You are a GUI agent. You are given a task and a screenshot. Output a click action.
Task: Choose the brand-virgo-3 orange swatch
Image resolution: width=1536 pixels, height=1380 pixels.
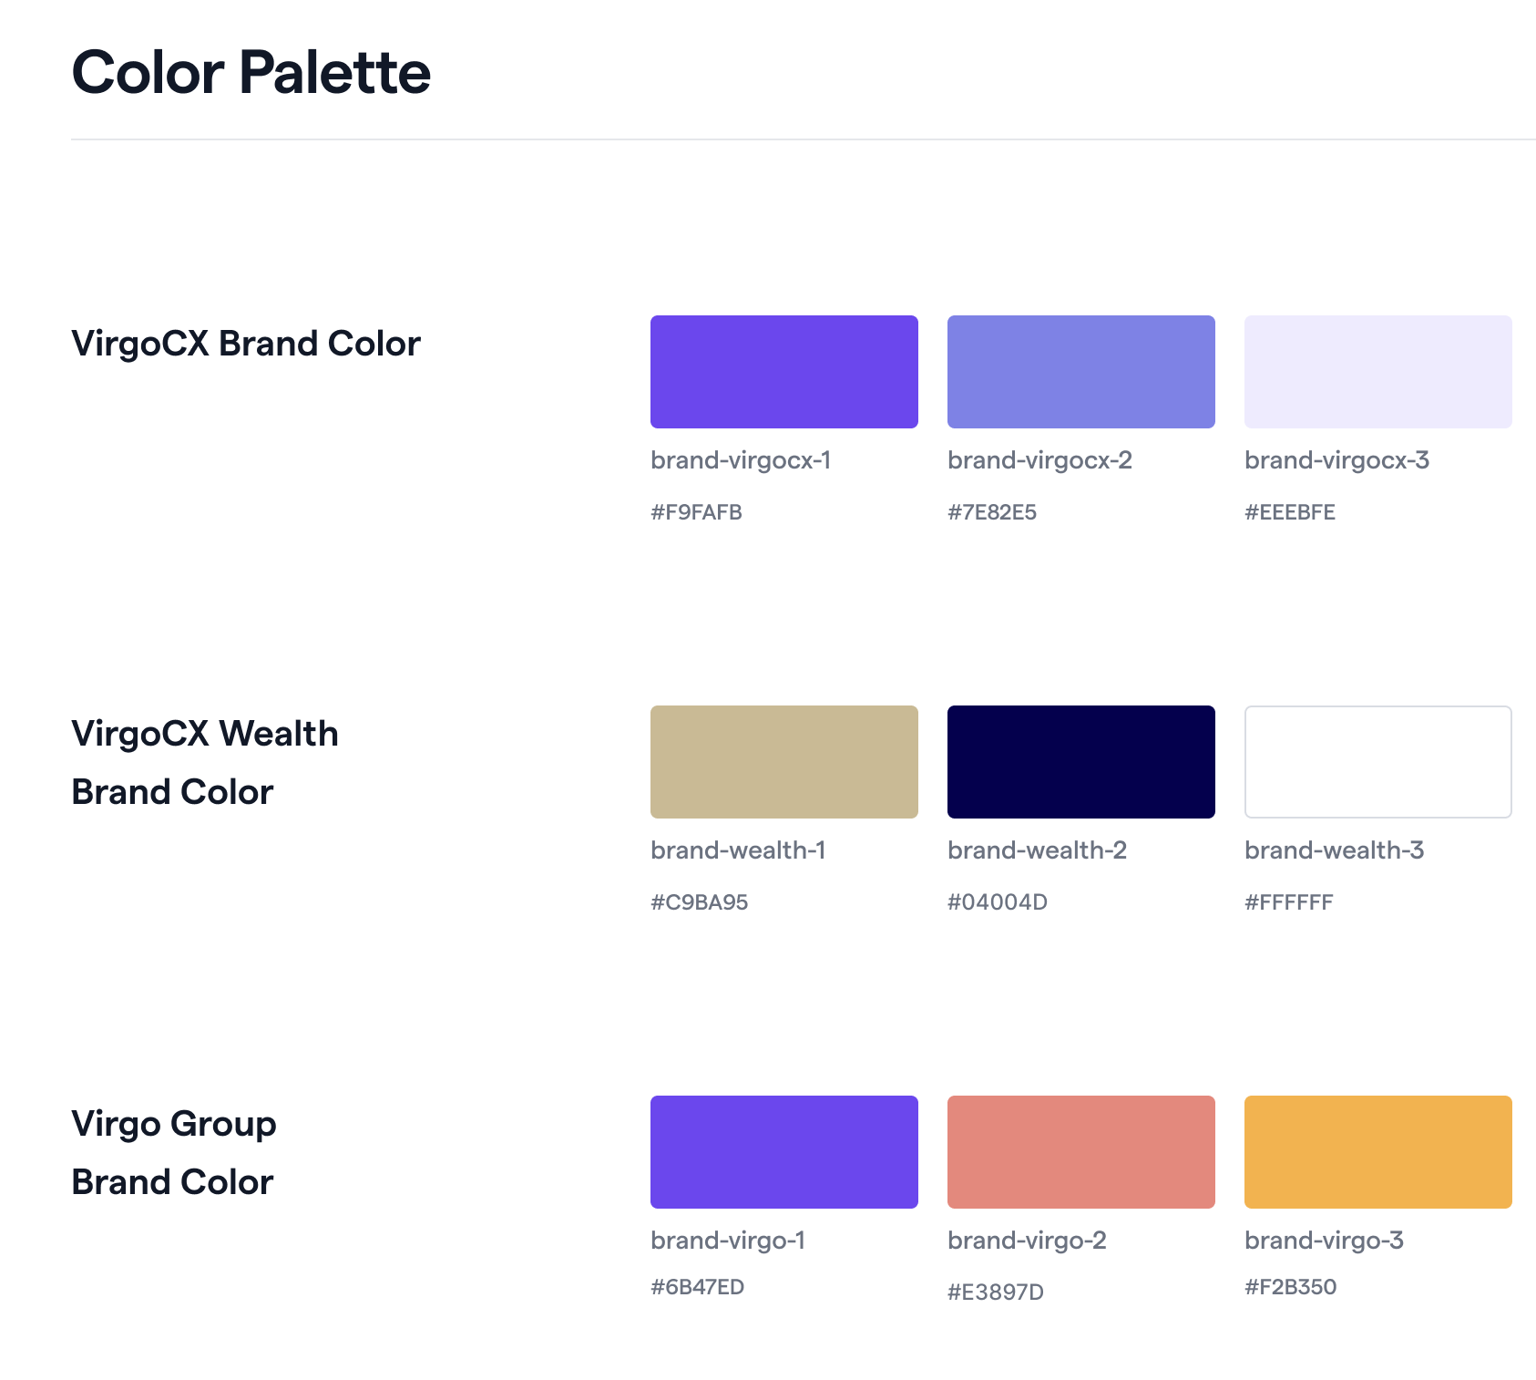click(x=1377, y=1152)
